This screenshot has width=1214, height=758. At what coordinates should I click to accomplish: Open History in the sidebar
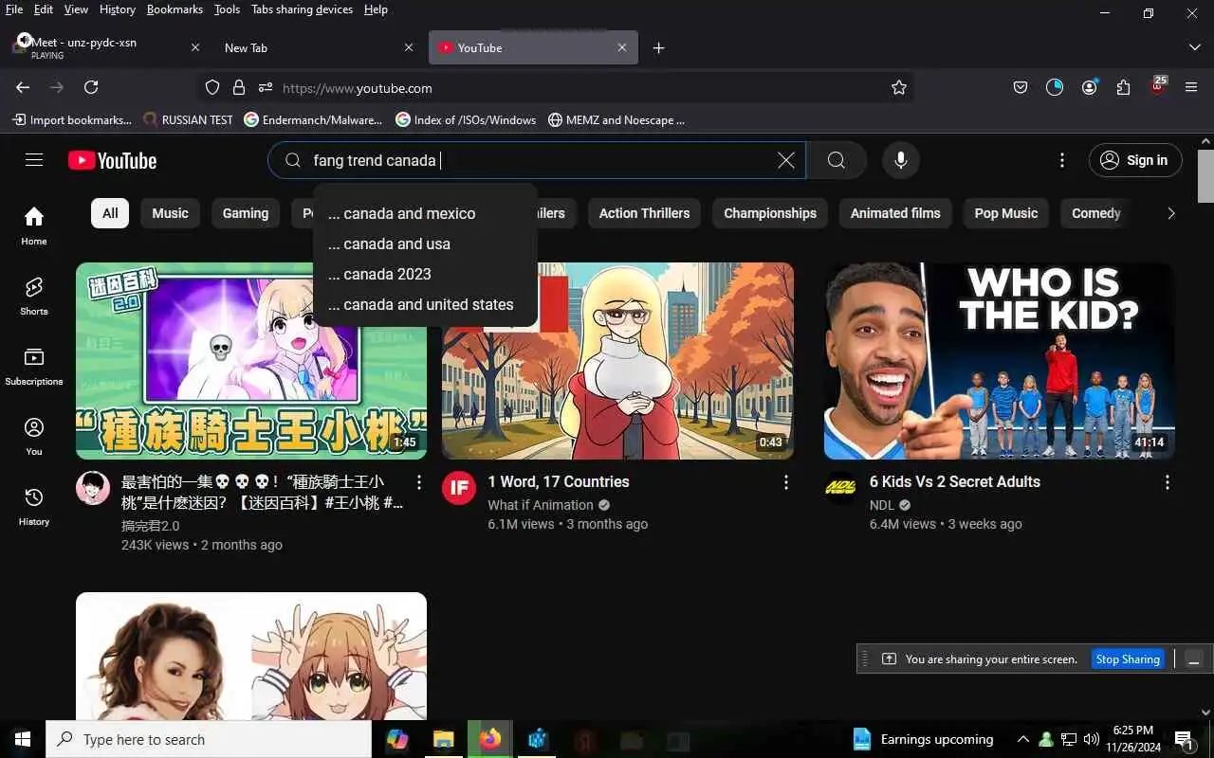[x=34, y=506]
